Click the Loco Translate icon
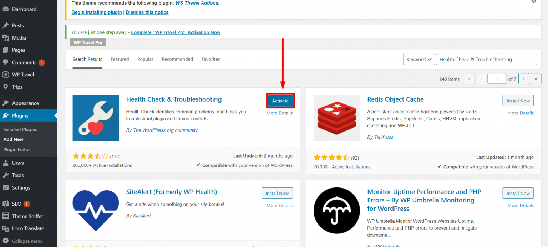This screenshot has width=548, height=247. coord(5,228)
